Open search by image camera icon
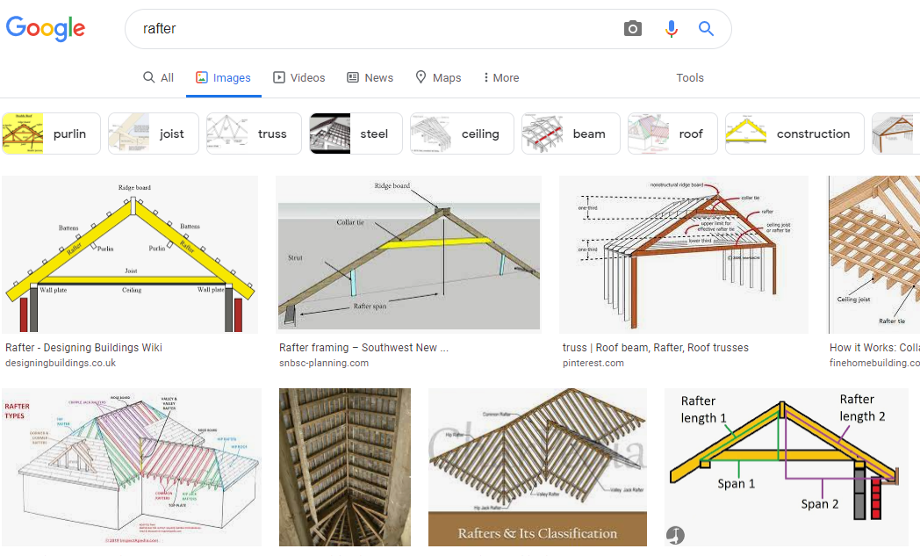This screenshot has height=556, width=920. coord(632,28)
